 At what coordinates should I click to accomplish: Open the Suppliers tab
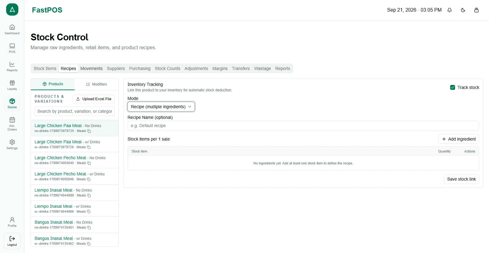tap(116, 68)
